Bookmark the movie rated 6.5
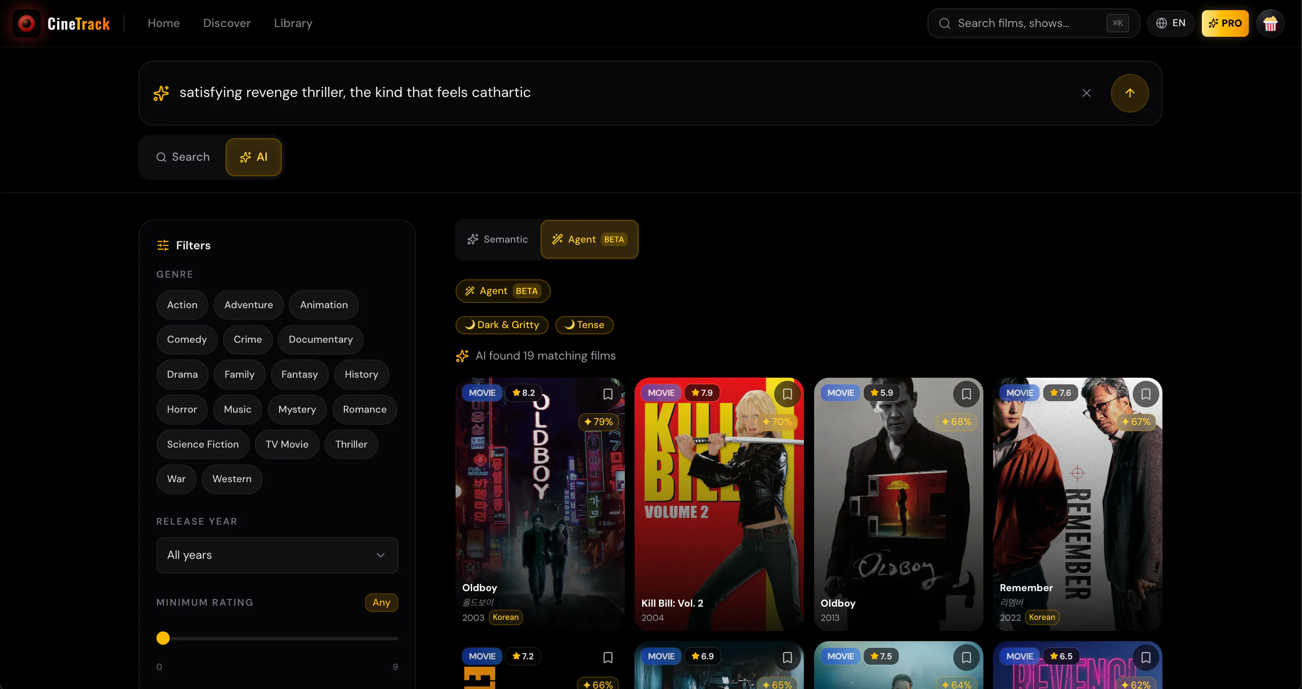This screenshot has height=689, width=1302. [x=1145, y=657]
